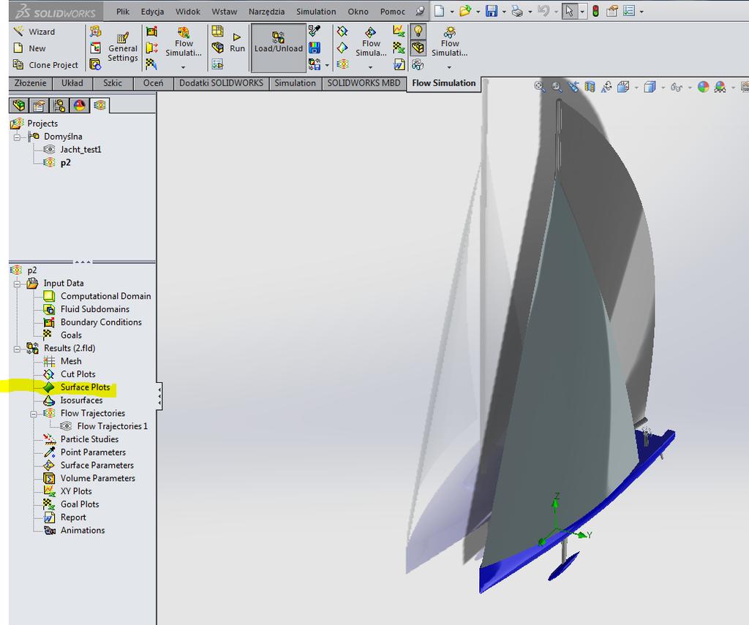
Task: Click the Cut Plot ribbon icon
Action: (342, 31)
